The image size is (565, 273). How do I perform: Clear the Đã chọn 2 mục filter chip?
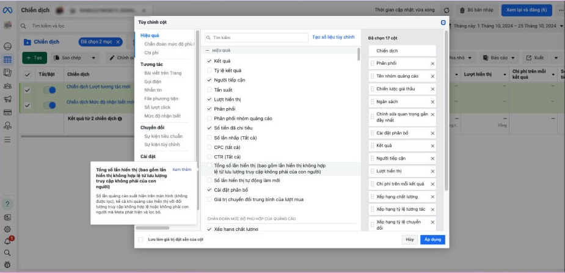[x=118, y=42]
